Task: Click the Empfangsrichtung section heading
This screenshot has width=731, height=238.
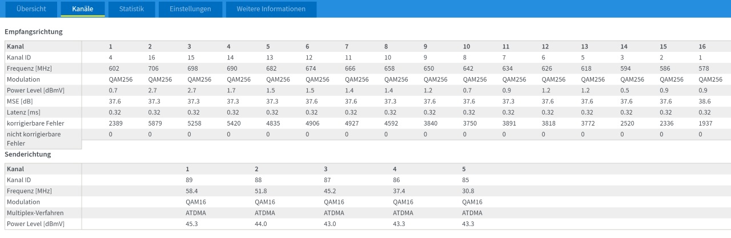Action: 34,32
